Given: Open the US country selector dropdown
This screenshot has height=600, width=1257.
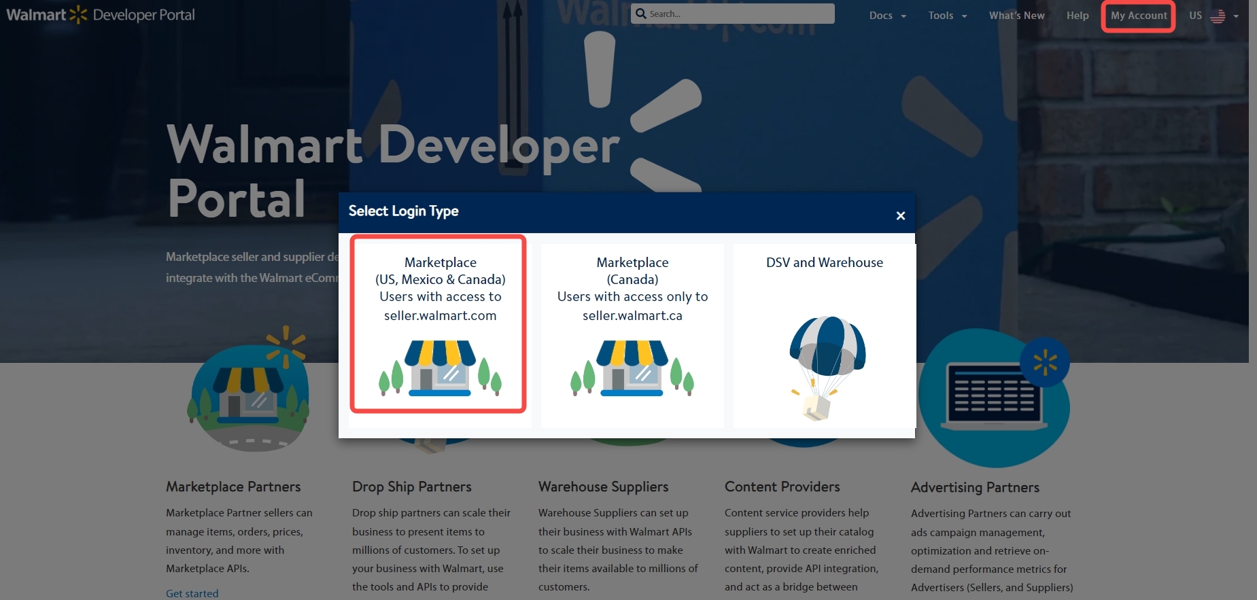Looking at the screenshot, I should pyautogui.click(x=1214, y=16).
